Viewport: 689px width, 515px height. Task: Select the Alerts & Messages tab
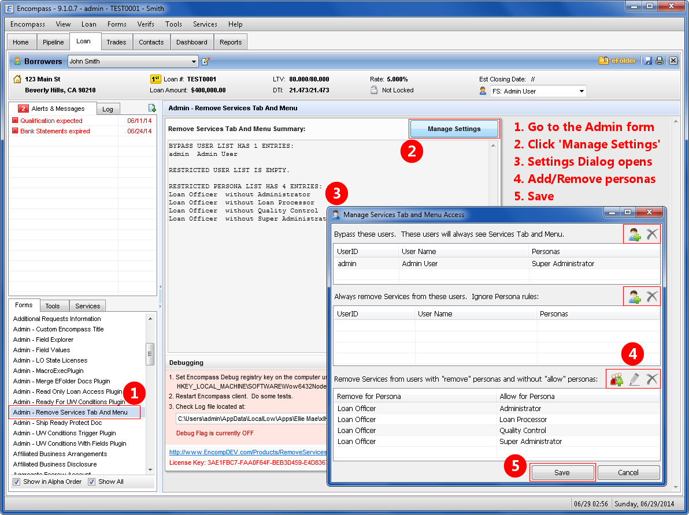click(53, 109)
